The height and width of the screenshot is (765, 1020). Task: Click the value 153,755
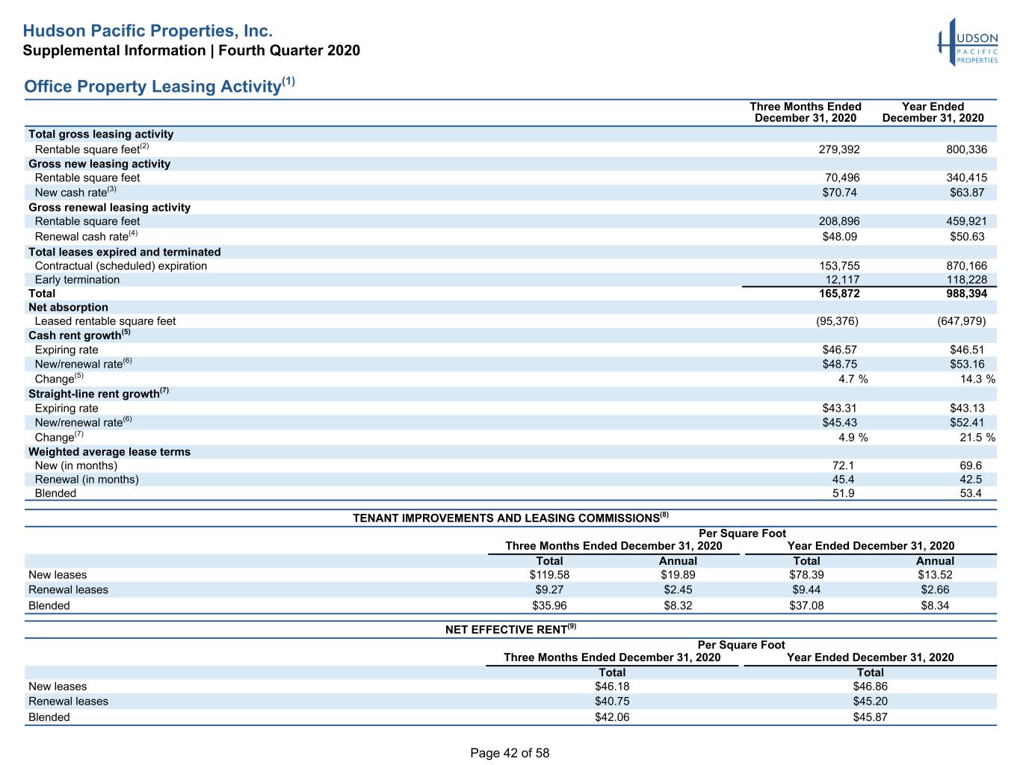(x=840, y=266)
